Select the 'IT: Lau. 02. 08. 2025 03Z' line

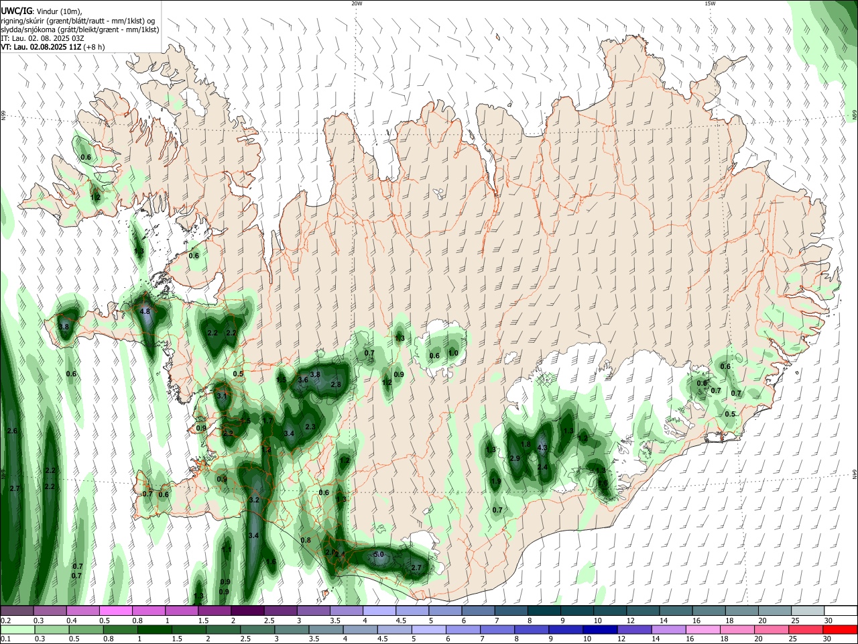[42, 38]
